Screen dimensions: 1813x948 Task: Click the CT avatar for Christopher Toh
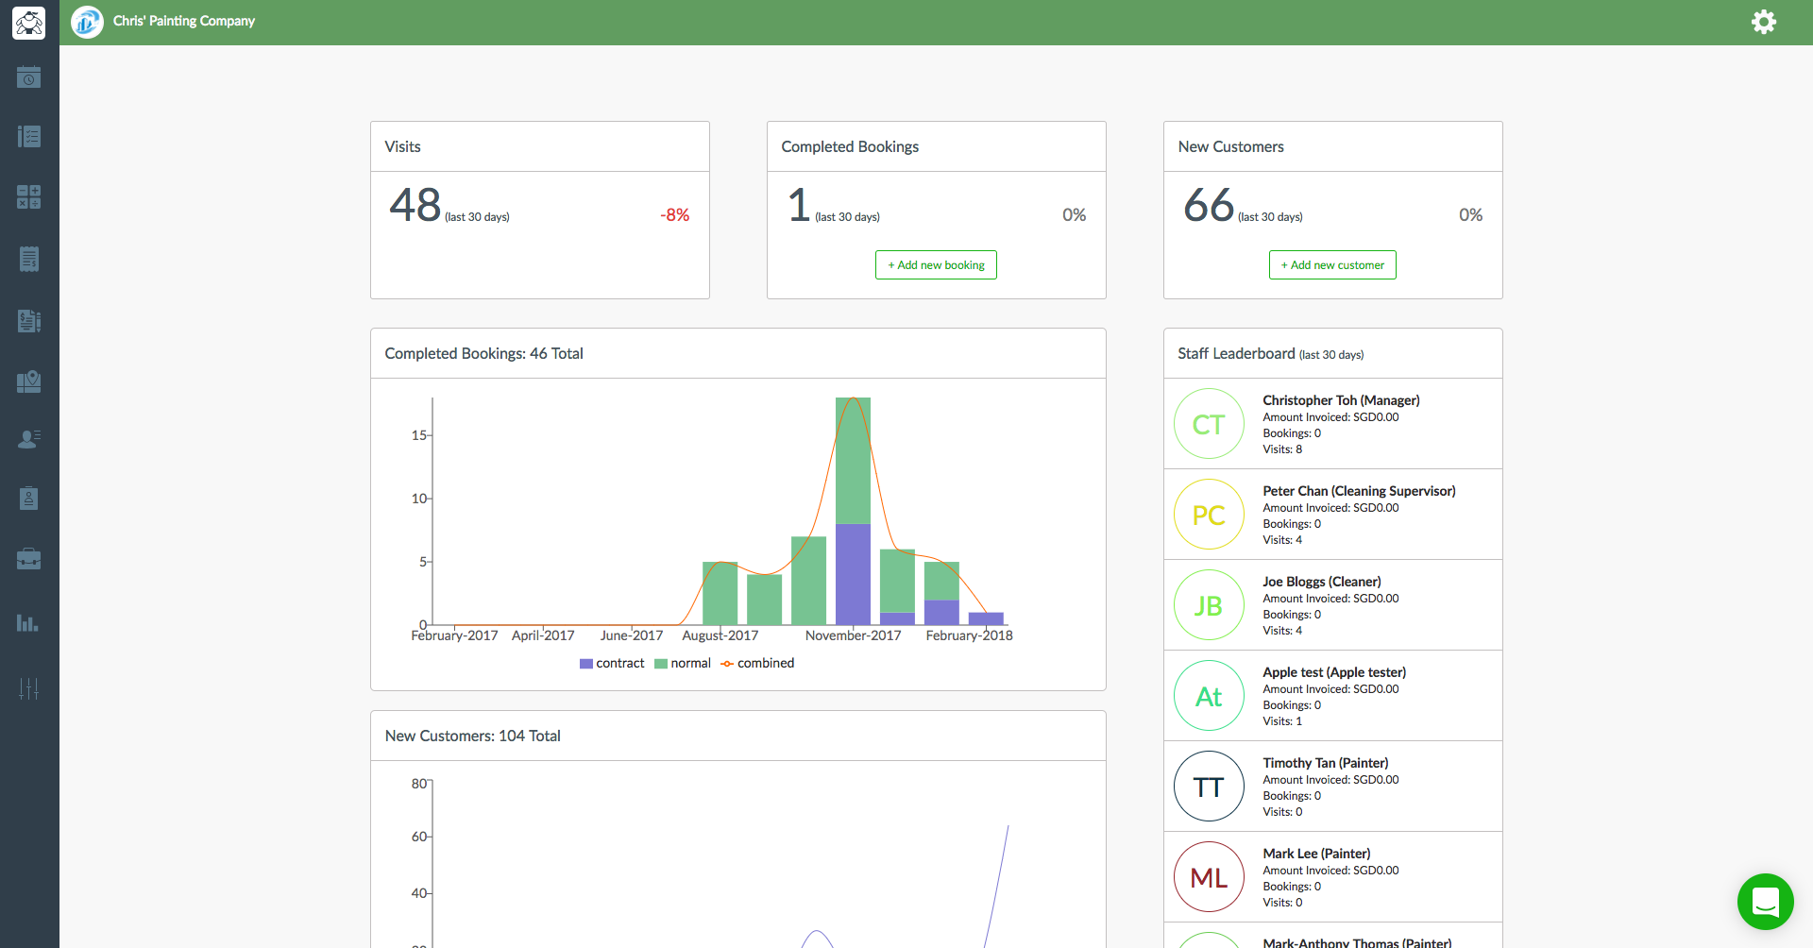point(1209,424)
